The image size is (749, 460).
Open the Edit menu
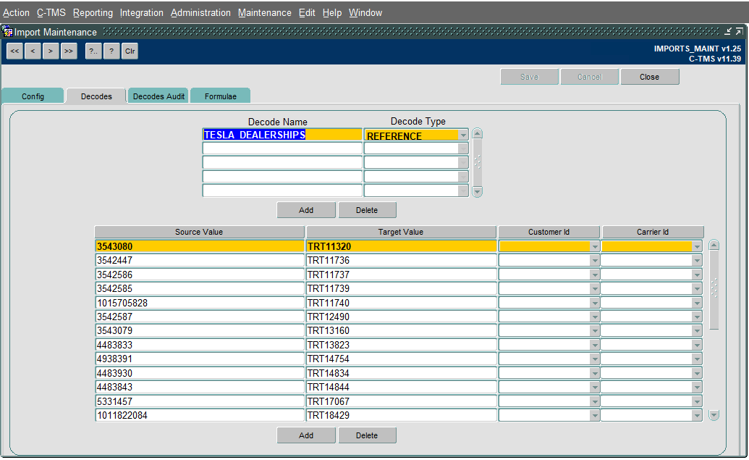click(x=307, y=13)
